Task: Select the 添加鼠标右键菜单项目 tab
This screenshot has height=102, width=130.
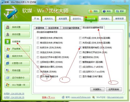Action: coord(93,28)
